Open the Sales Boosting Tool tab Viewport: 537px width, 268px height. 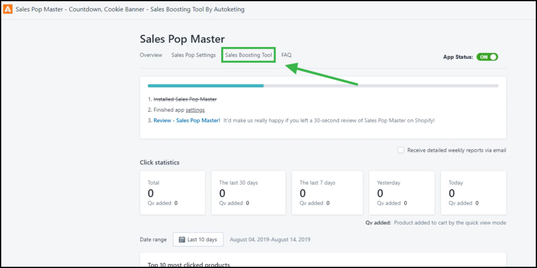(248, 54)
